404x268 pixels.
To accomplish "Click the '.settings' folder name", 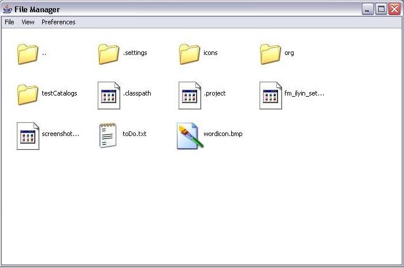I will tap(135, 53).
